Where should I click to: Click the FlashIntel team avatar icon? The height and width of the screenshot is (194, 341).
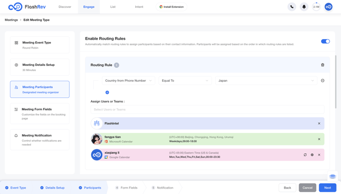click(97, 123)
